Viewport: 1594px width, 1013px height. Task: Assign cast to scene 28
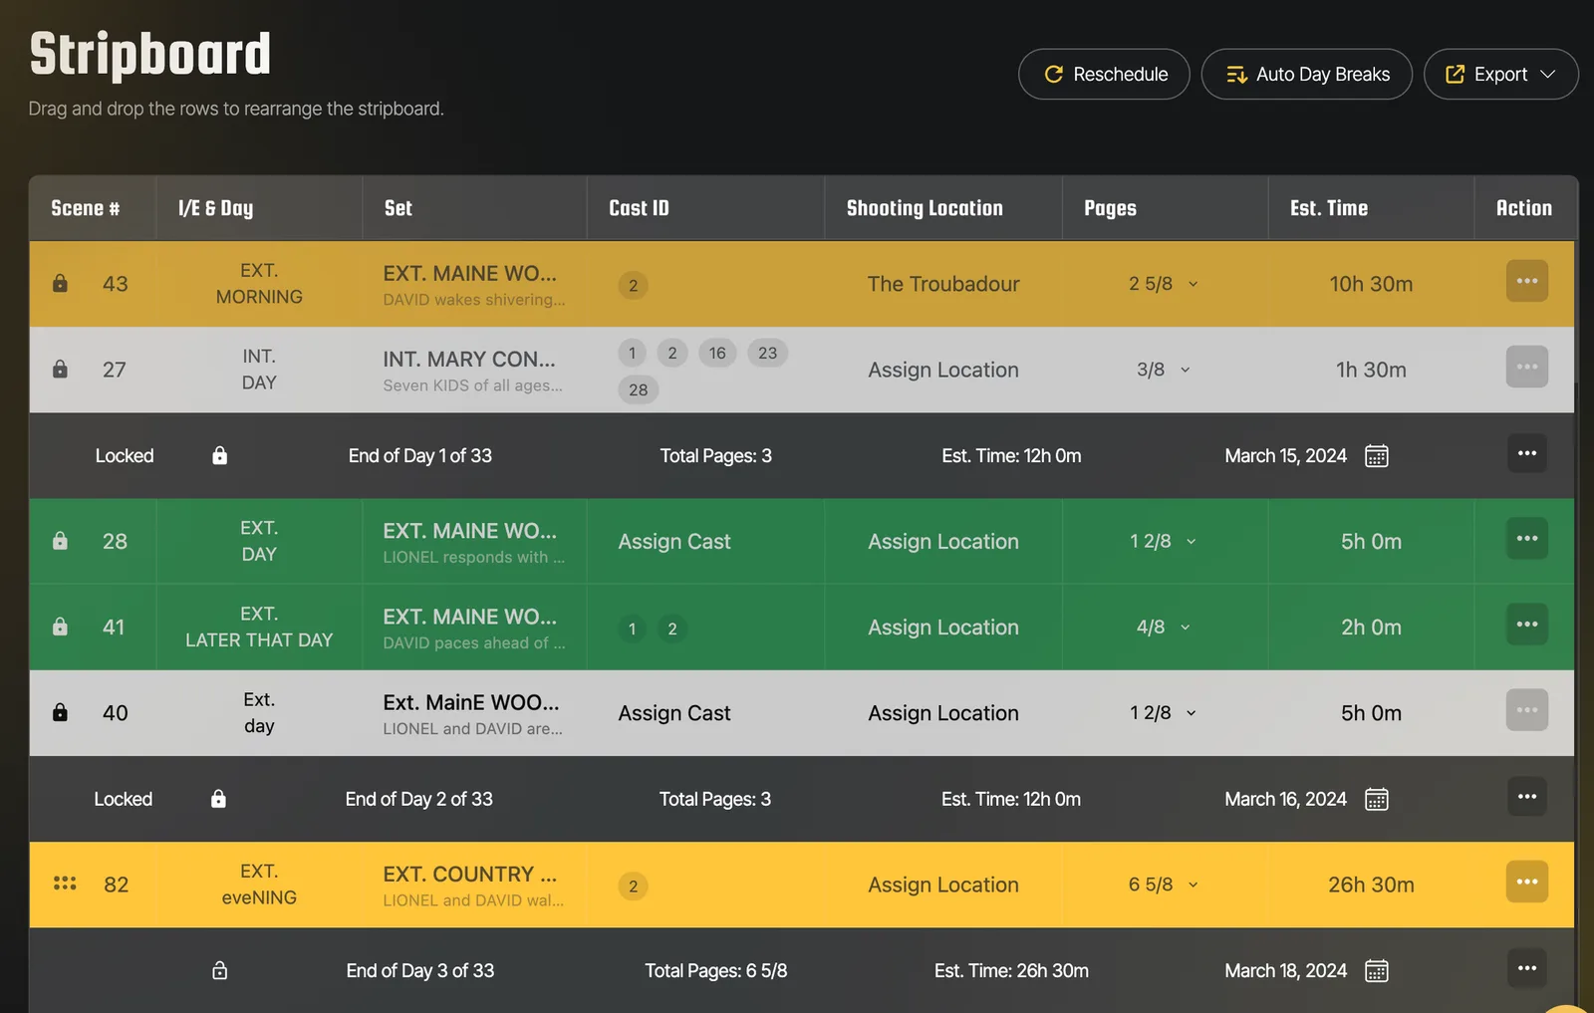[x=674, y=542]
